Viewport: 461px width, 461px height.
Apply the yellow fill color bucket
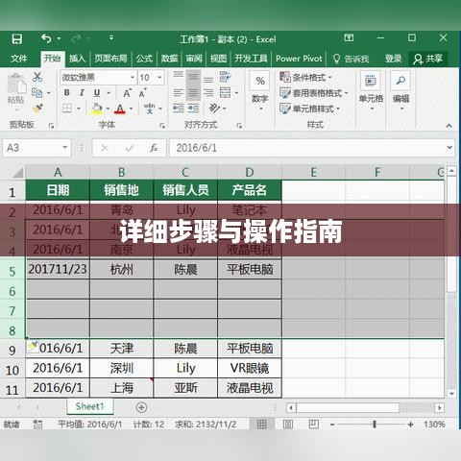pyautogui.click(x=97, y=109)
